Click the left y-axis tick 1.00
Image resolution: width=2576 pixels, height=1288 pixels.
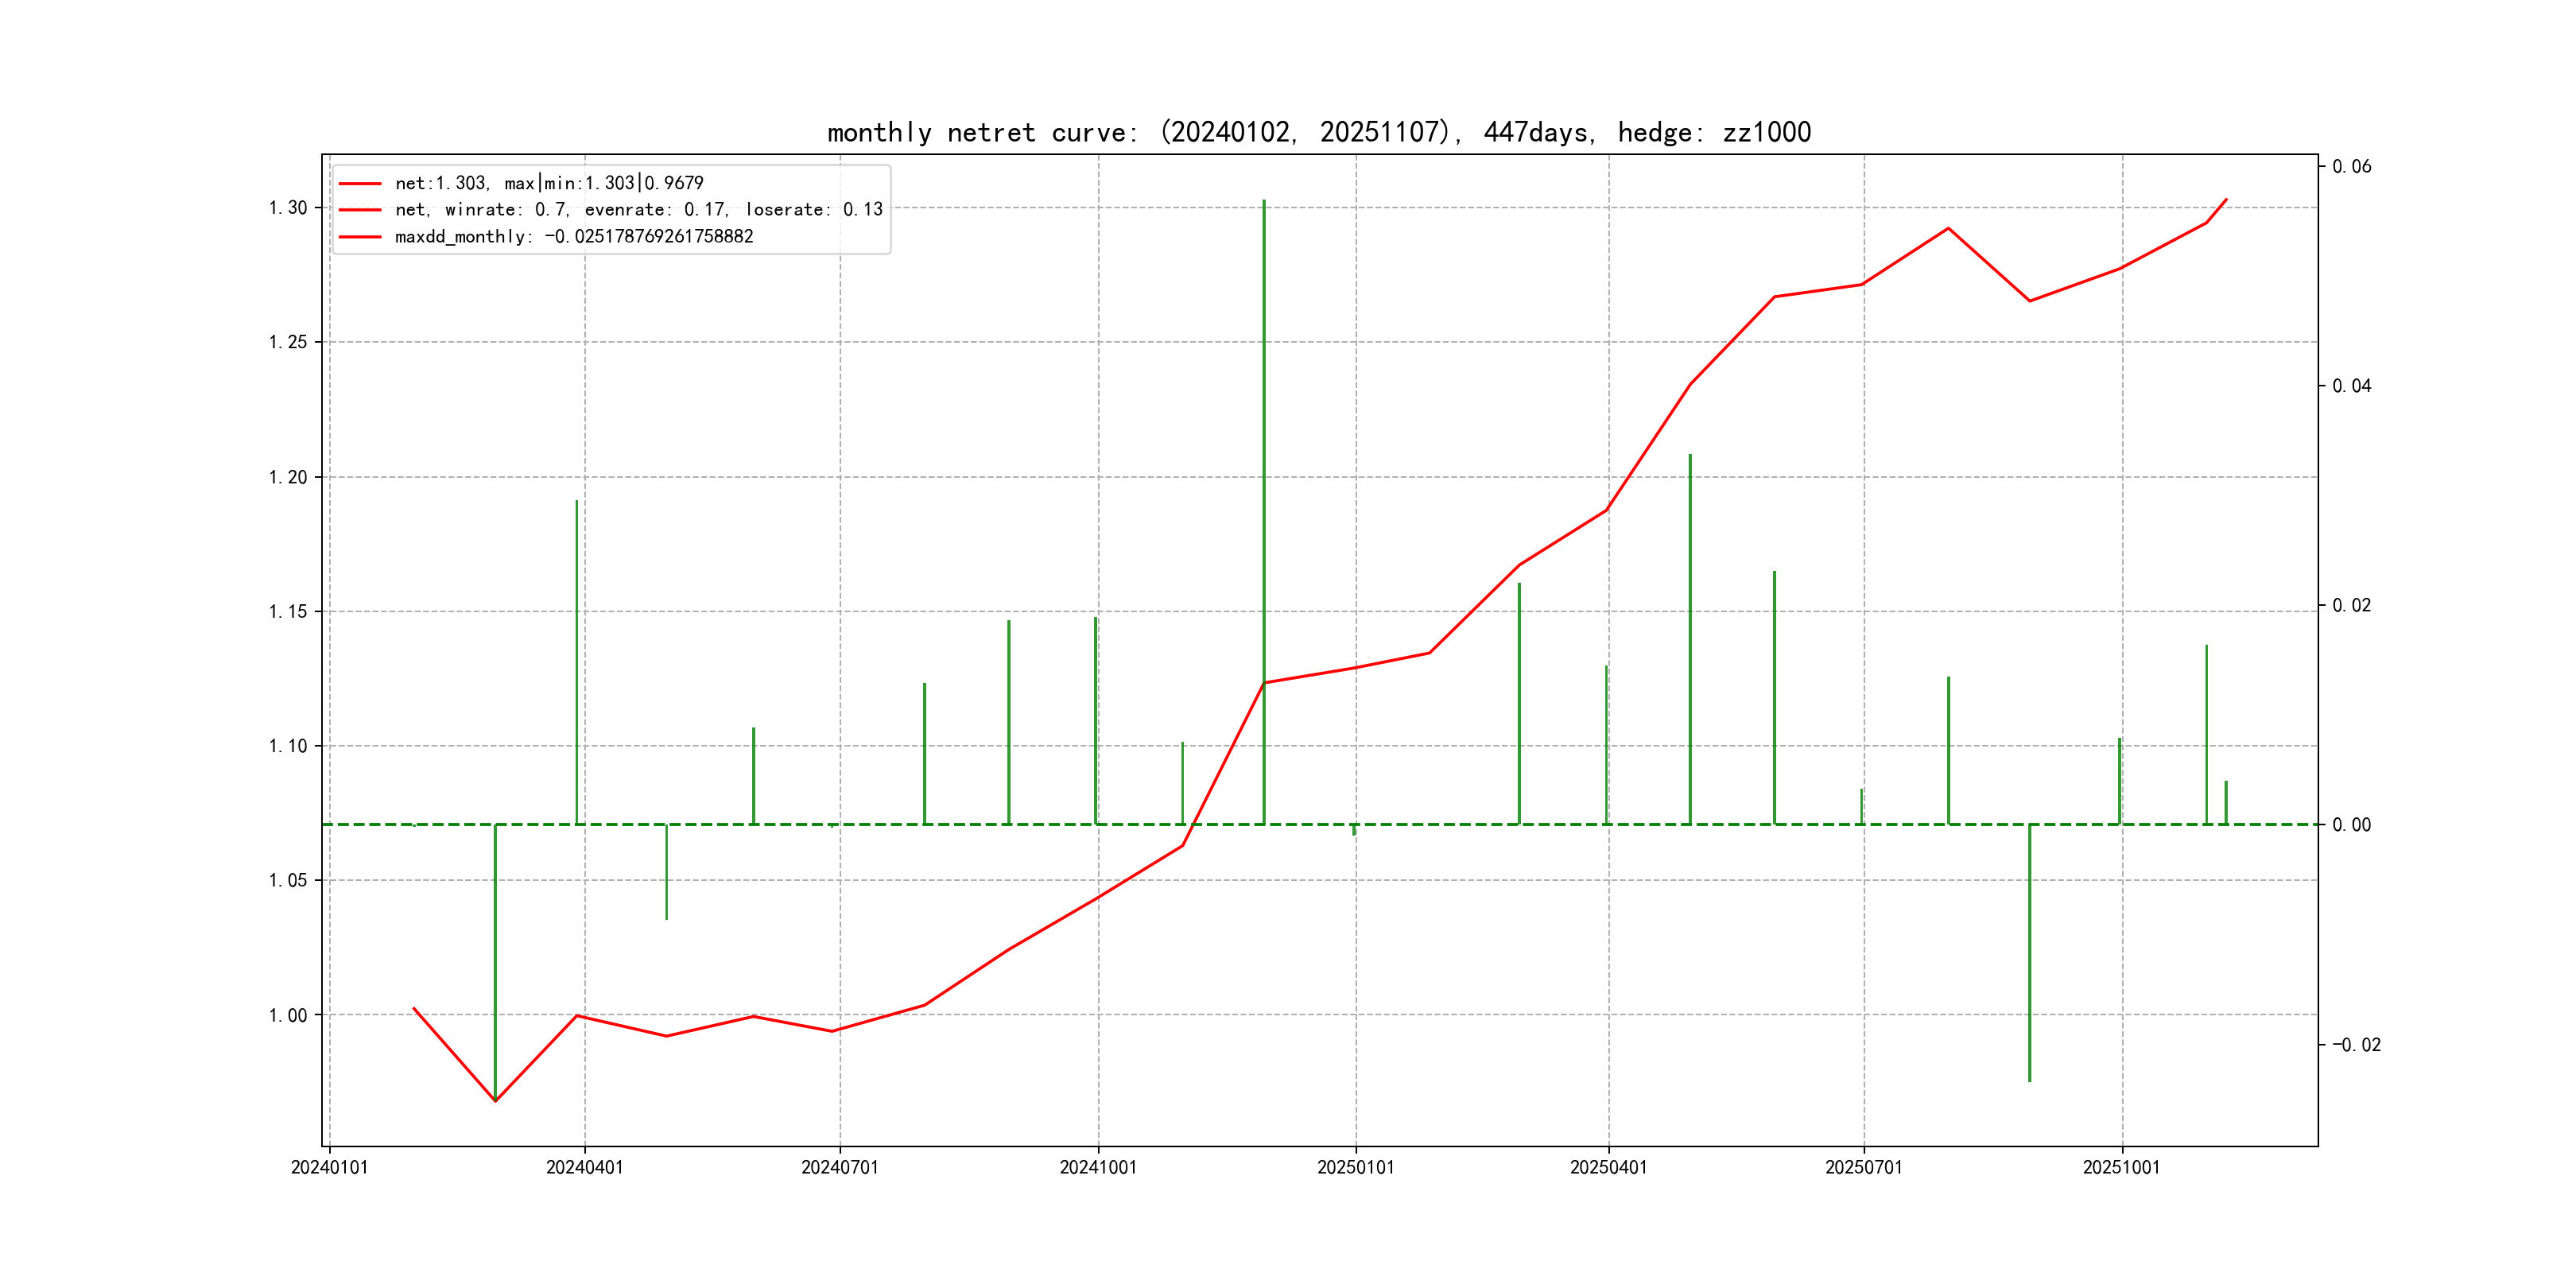click(x=288, y=1015)
